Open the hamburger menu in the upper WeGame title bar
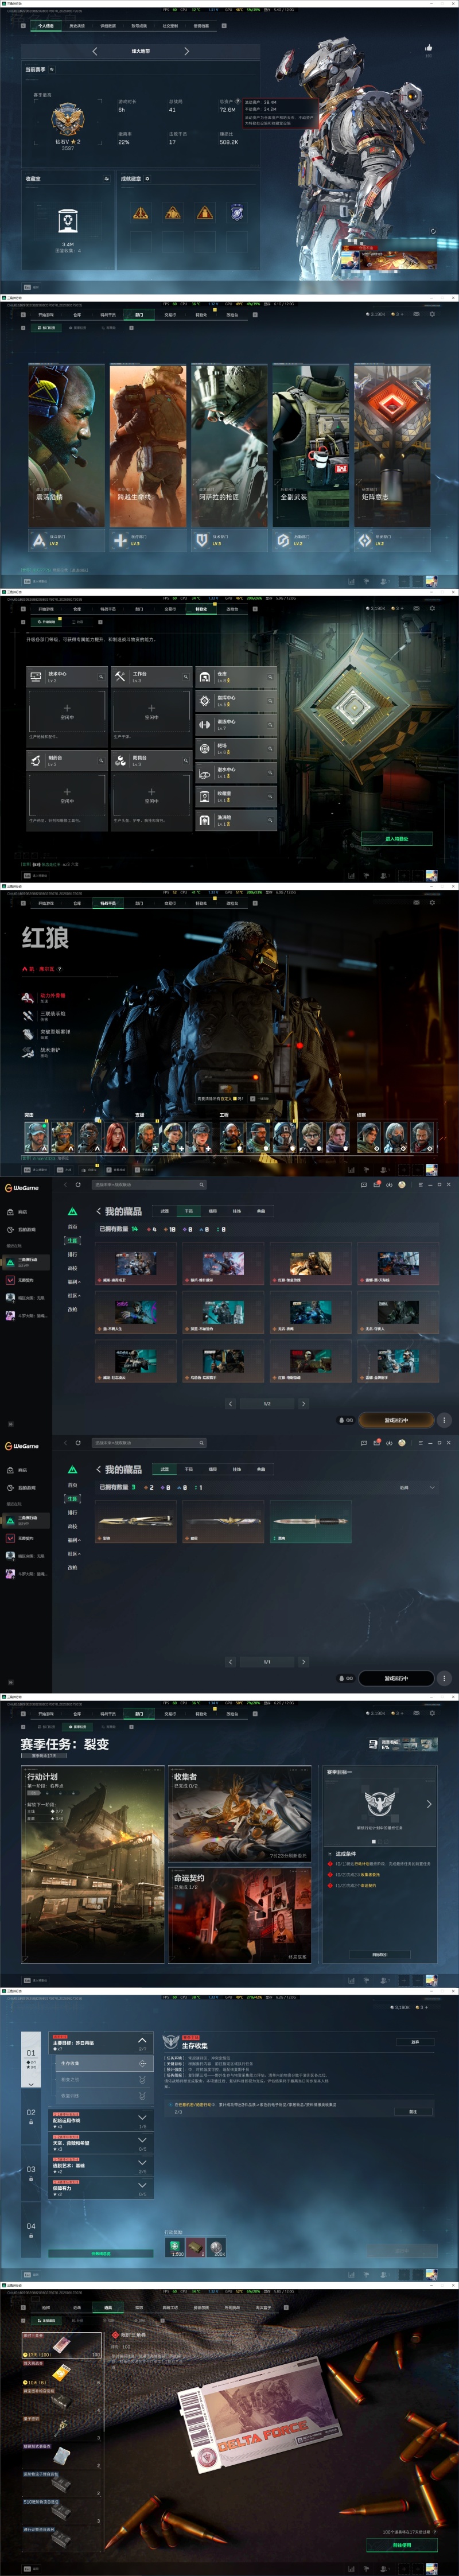Image resolution: width=459 pixels, height=2576 pixels. point(420,1184)
